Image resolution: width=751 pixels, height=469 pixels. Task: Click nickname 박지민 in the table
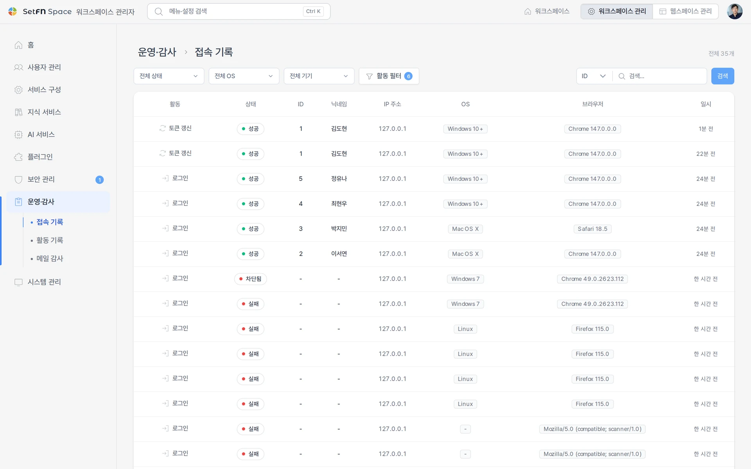(339, 229)
